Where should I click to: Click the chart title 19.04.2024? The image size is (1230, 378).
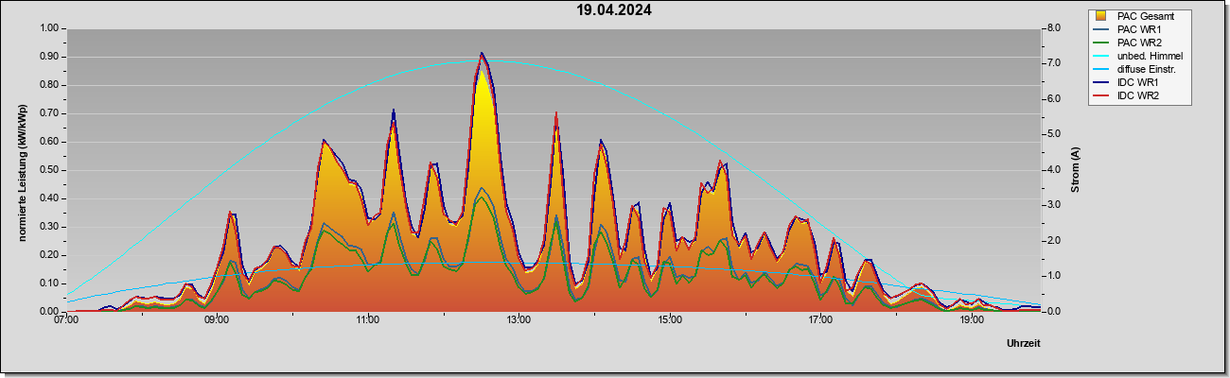click(x=614, y=10)
